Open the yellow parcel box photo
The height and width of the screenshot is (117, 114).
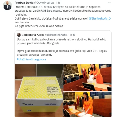[x=39, y=91]
